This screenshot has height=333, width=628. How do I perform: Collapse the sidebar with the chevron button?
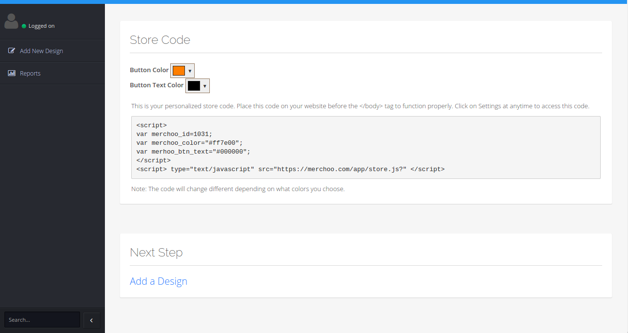pos(92,320)
